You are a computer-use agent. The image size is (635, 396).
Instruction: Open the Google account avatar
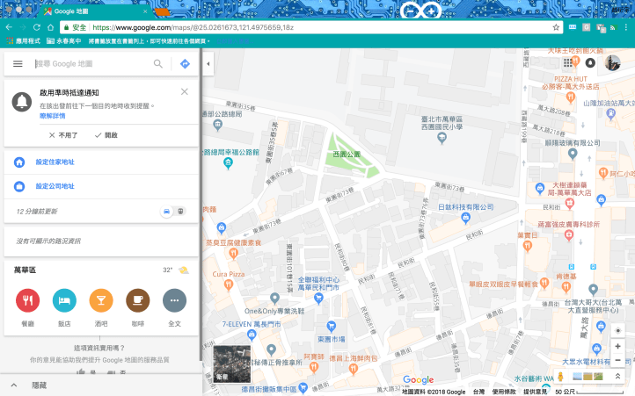[x=613, y=62]
